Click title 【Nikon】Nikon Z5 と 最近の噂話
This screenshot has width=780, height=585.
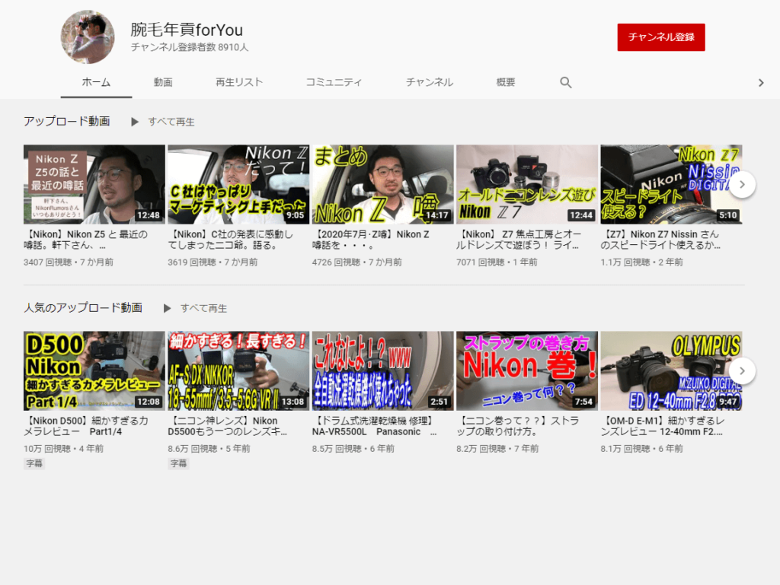pos(85,240)
